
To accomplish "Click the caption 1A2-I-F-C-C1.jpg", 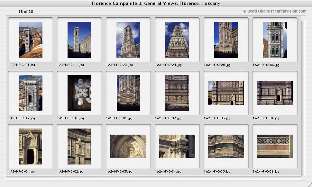I will pyautogui.click(x=21, y=171).
